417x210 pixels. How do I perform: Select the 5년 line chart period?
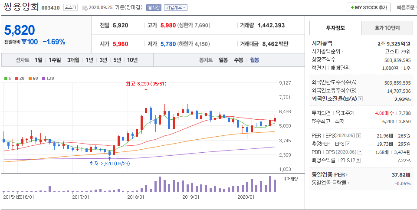[x=117, y=60]
